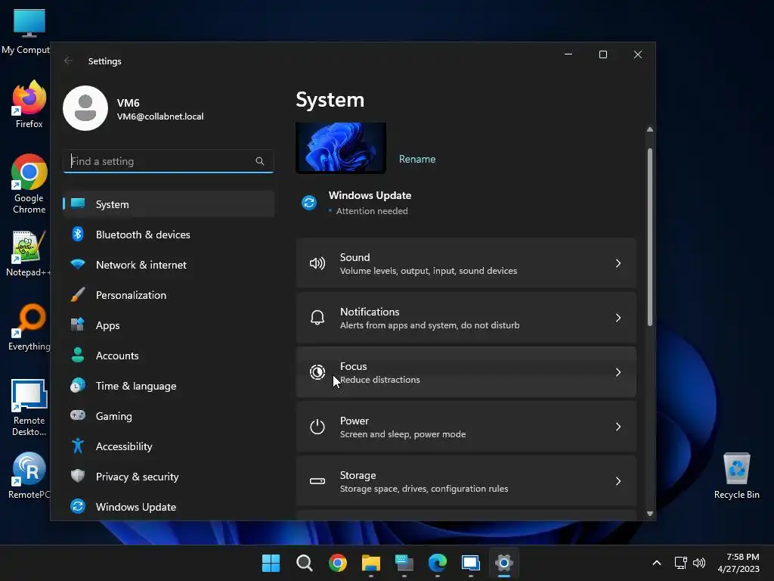Click Windows Update label in sidebar
This screenshot has width=774, height=581.
pyautogui.click(x=136, y=507)
